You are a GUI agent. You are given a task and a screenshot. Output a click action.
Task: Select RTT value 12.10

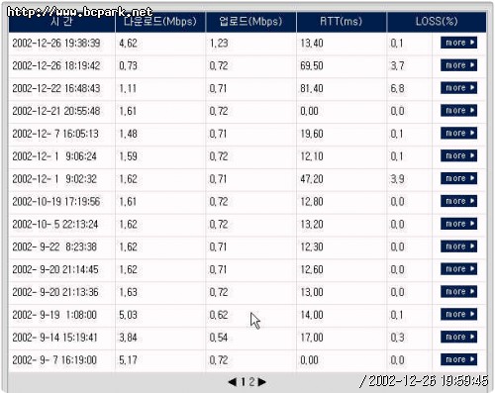pos(312,156)
